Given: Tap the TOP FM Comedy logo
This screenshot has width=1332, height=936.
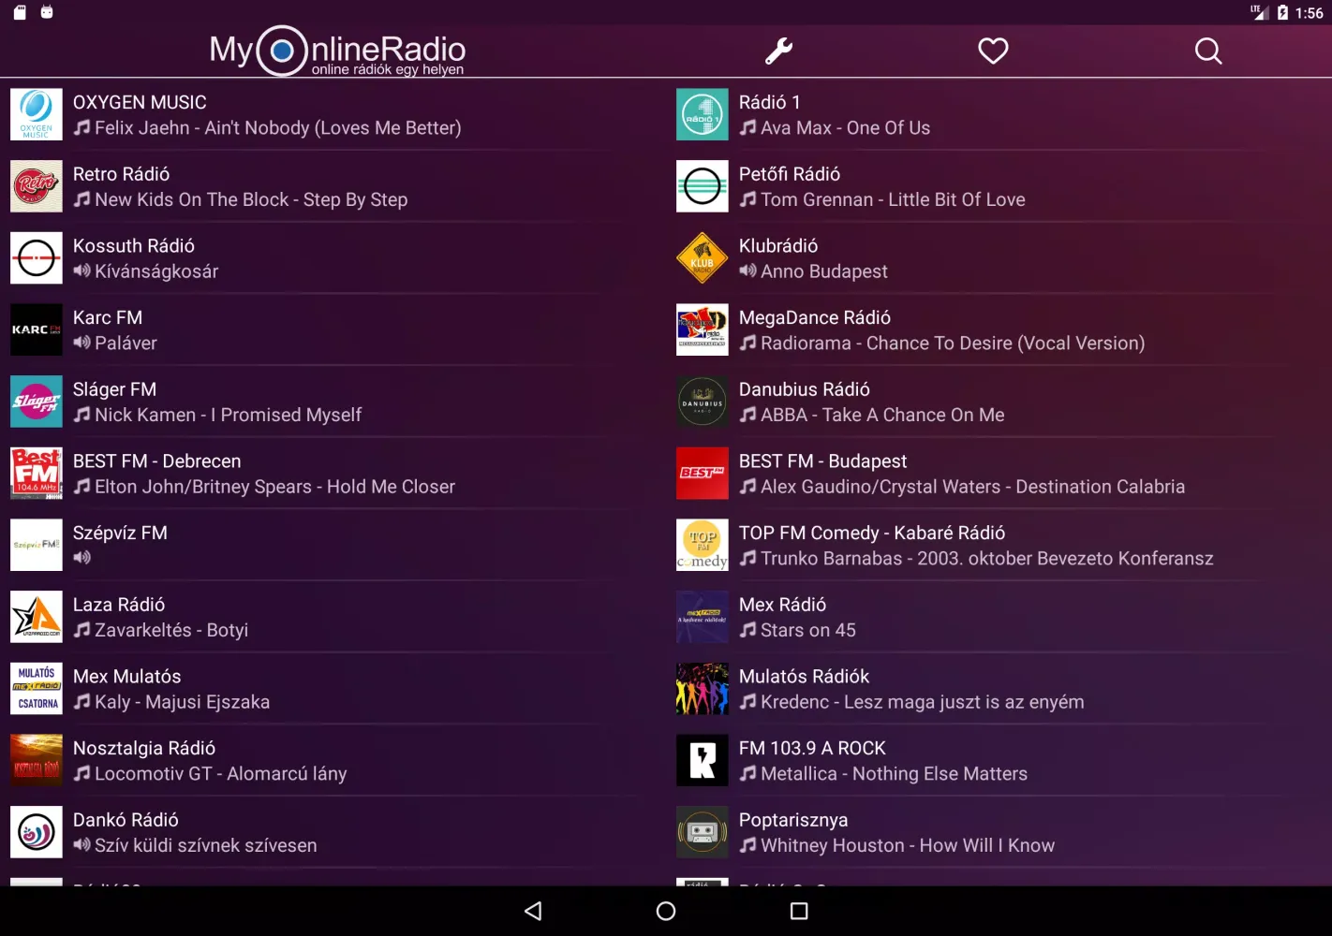Looking at the screenshot, I should [703, 545].
